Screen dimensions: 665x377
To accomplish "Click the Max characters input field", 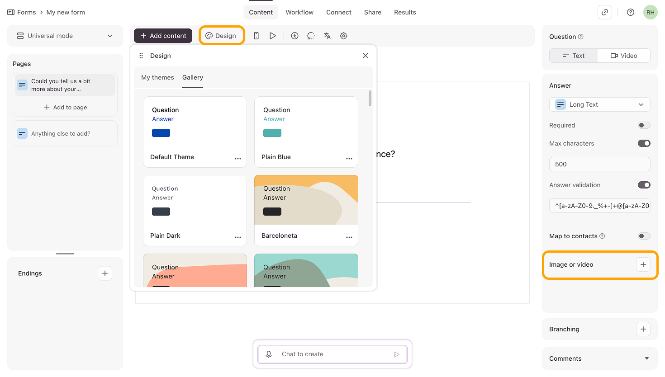I will (x=599, y=164).
